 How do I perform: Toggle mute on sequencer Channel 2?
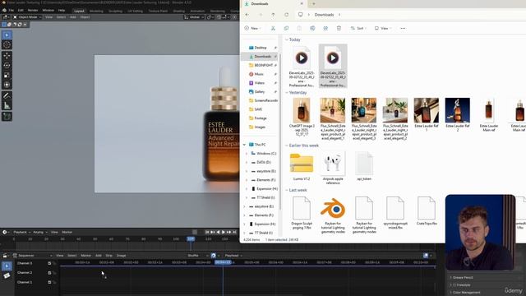tap(49, 273)
